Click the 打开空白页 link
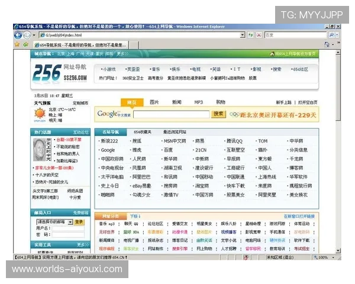The image size is (355, 284). pos(308,102)
